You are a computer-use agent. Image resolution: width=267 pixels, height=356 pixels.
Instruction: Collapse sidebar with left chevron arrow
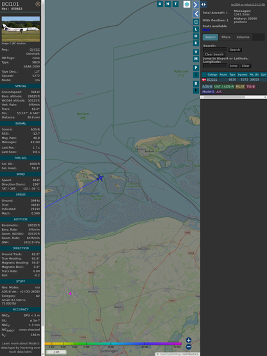pyautogui.click(x=196, y=14)
